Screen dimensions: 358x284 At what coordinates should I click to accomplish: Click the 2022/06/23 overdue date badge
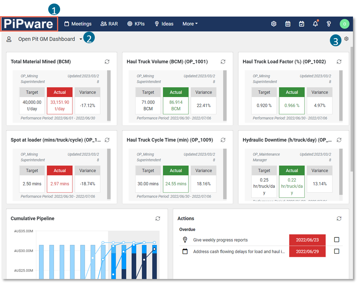pyautogui.click(x=307, y=240)
